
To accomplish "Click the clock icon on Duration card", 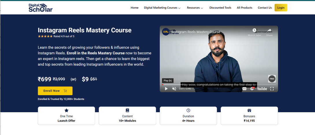I will coord(188,110).
